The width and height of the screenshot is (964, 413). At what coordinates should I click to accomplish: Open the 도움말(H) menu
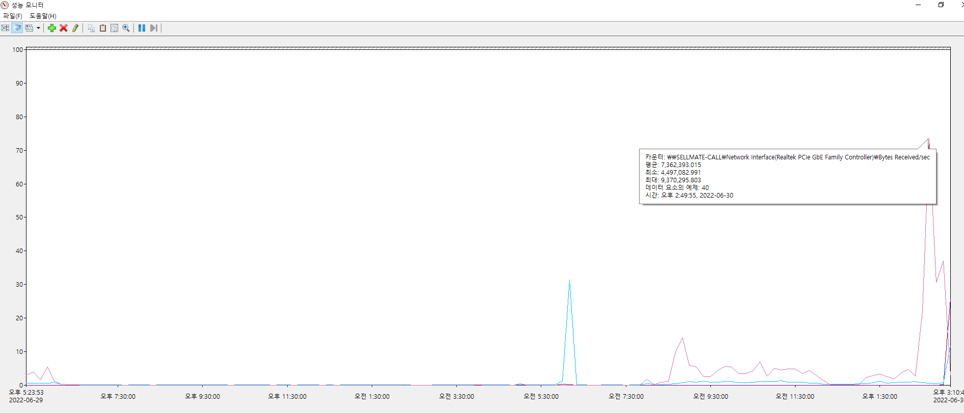43,16
